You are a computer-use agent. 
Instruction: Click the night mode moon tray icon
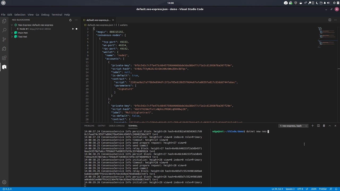click(317, 3)
